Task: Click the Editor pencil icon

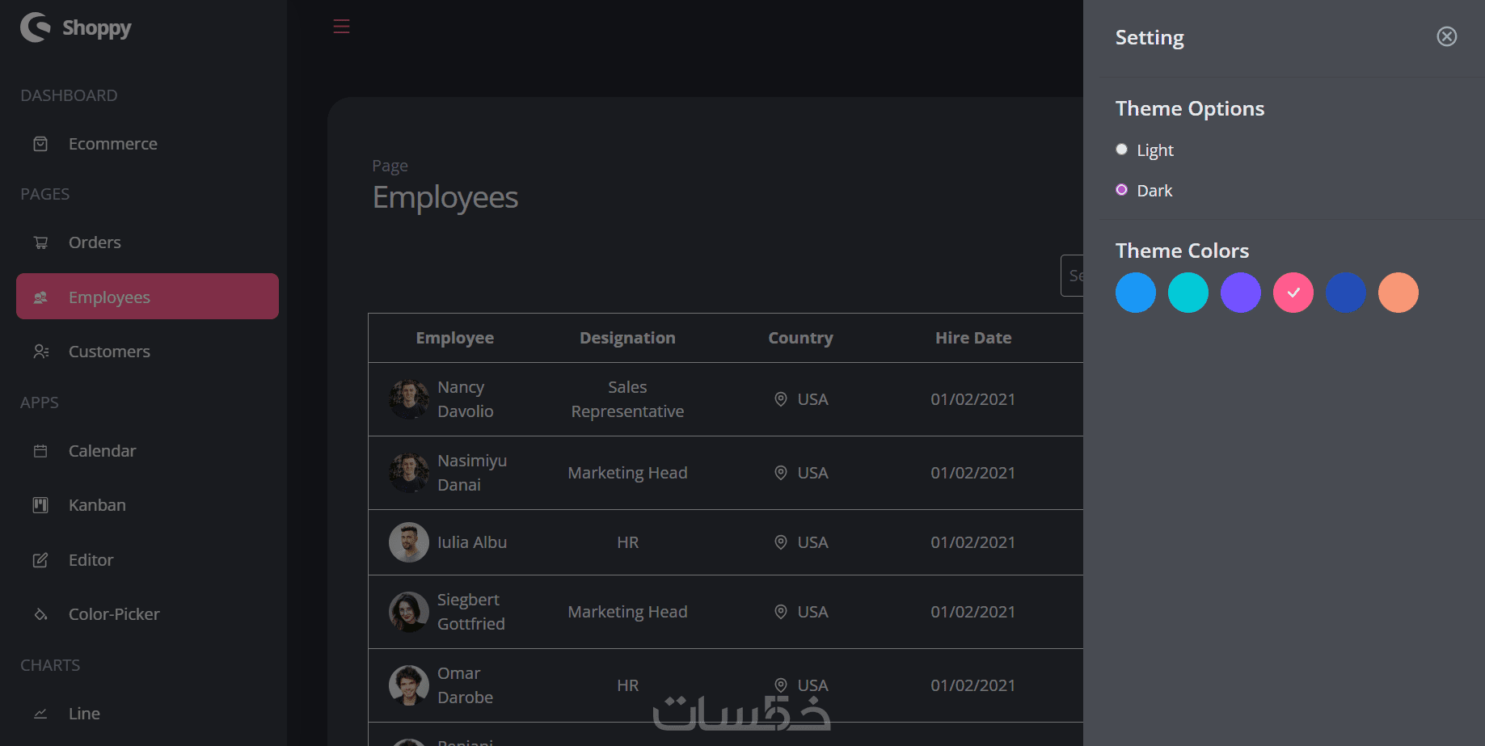Action: pos(40,560)
